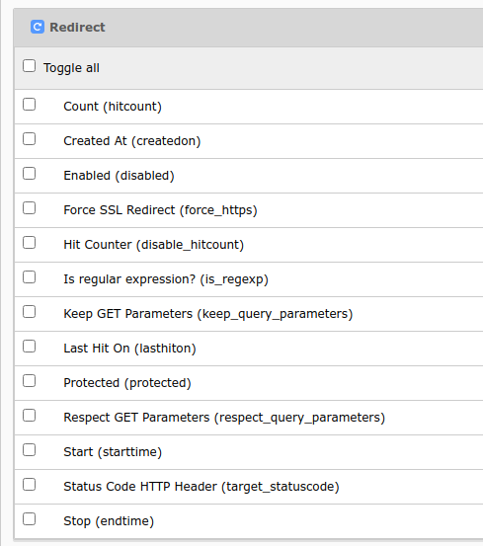Tick Respect GET Parameters checkbox
Image resolution: width=483 pixels, height=546 pixels.
tap(29, 415)
